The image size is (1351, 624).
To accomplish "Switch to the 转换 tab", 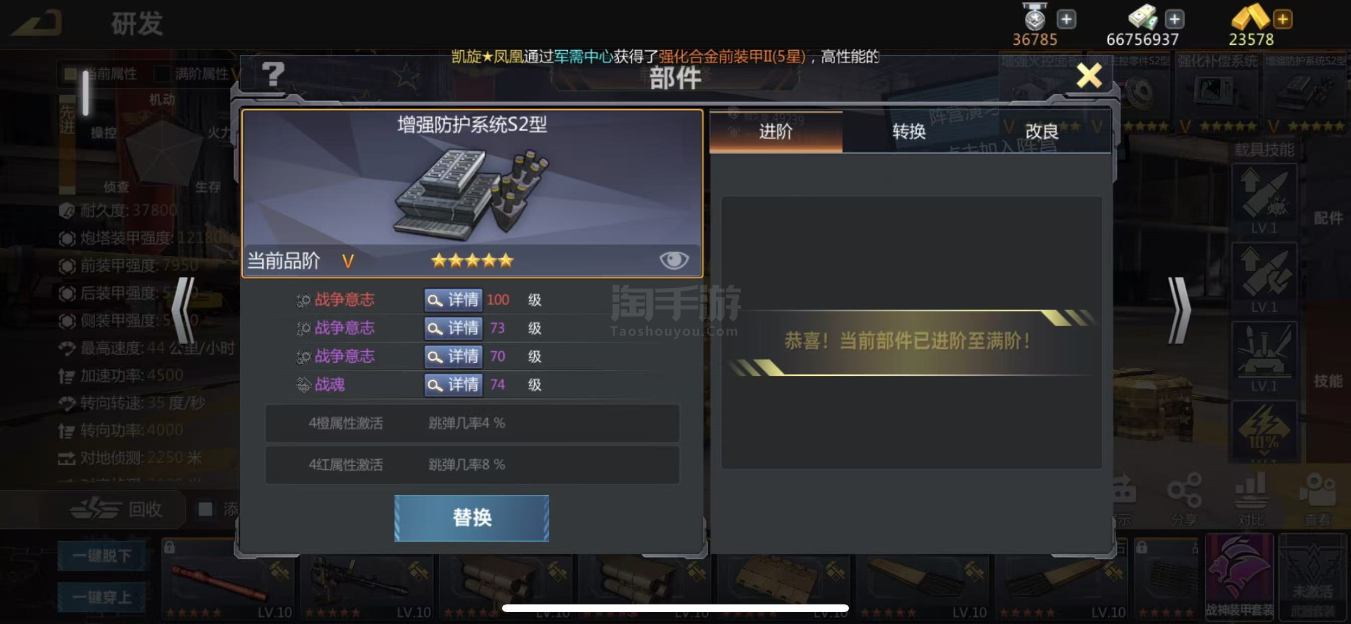I will point(909,132).
